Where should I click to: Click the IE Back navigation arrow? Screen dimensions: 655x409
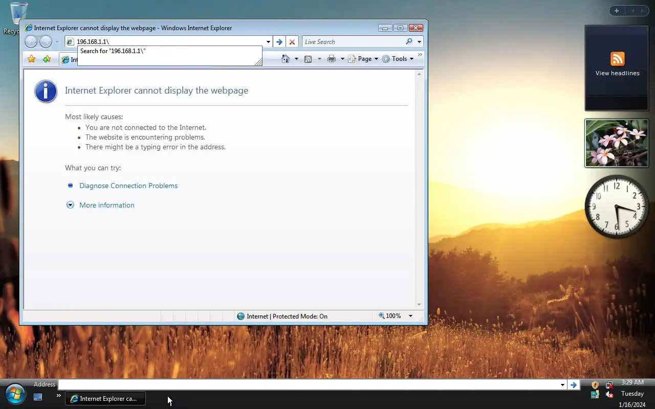tap(31, 42)
